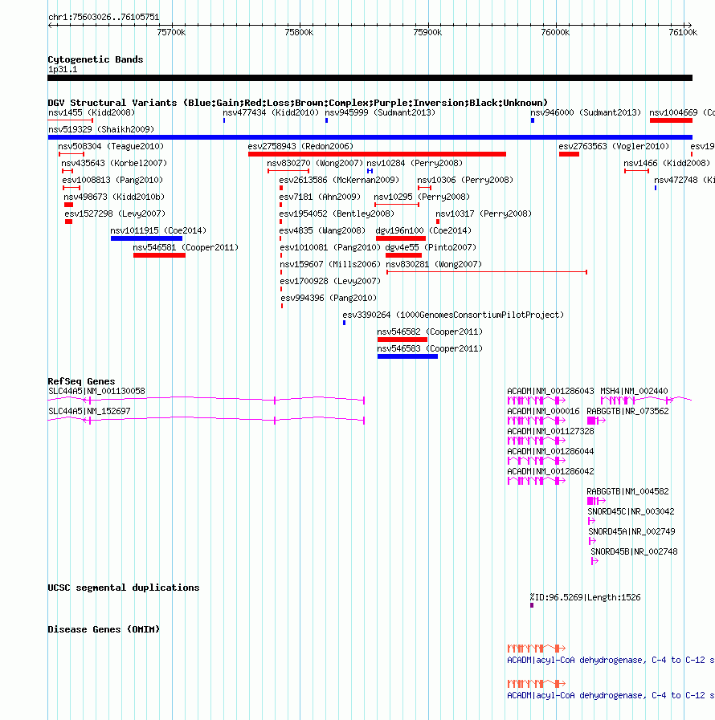Open the RefSeq Genes track title
Screen dimensions: 715x720
tap(81, 381)
